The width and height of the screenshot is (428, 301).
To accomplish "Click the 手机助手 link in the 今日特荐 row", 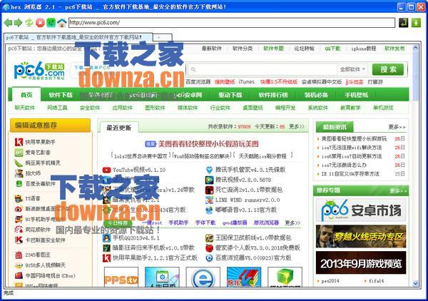I will pos(178,223).
